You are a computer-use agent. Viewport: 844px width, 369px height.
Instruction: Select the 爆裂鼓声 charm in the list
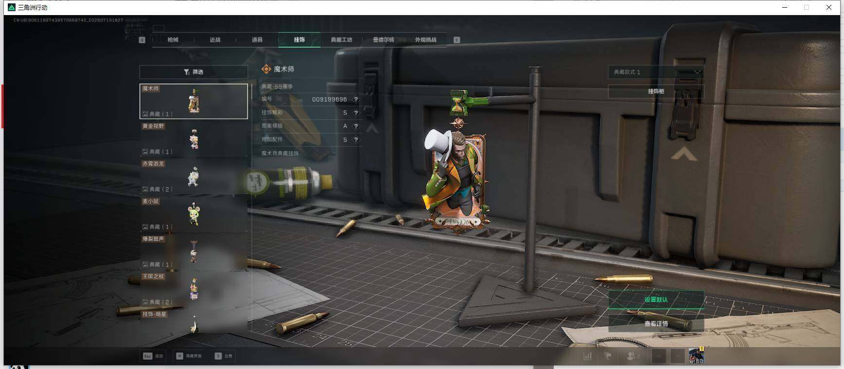click(x=193, y=252)
